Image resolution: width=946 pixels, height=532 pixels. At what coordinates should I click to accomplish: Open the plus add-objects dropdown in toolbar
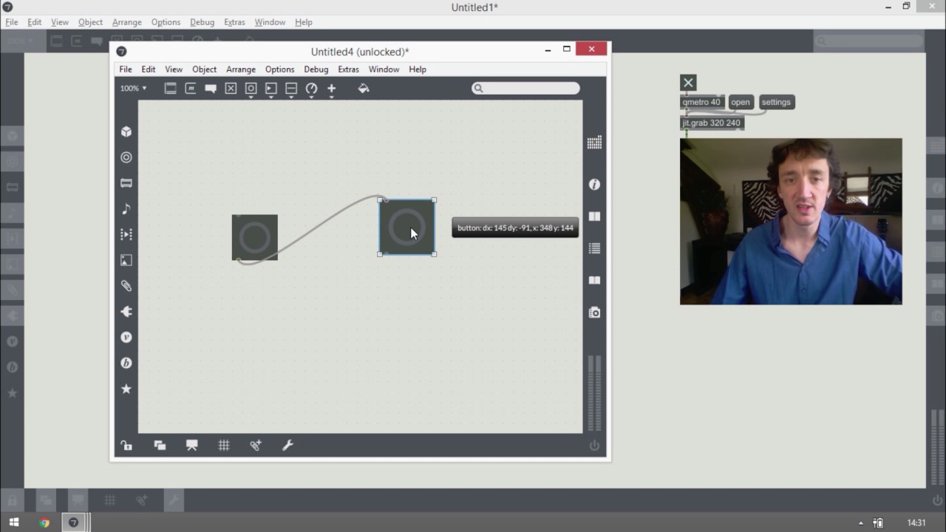[331, 89]
